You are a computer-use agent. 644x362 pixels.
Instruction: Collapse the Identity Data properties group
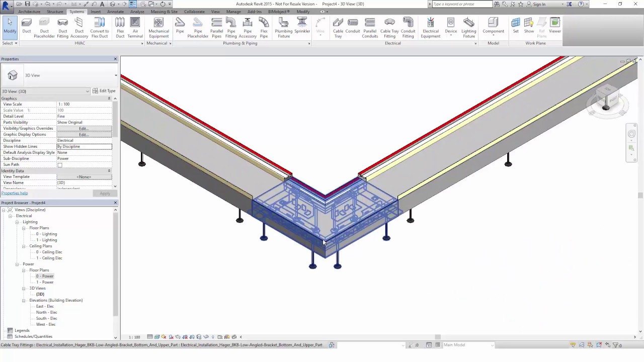point(109,171)
